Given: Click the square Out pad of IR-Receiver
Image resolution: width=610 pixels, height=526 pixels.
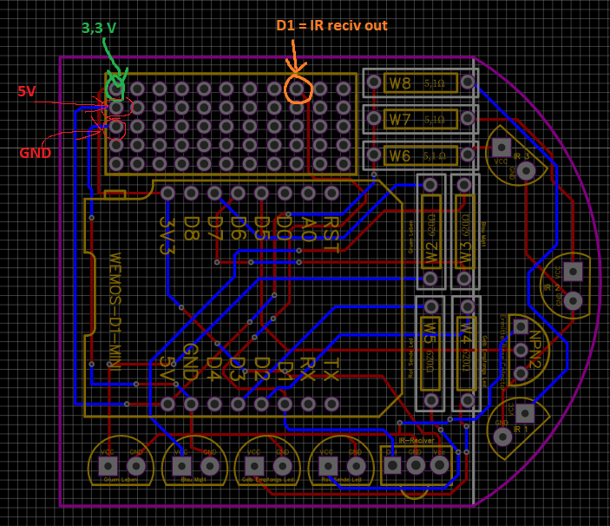Looking at the screenshot, I should 392,465.
